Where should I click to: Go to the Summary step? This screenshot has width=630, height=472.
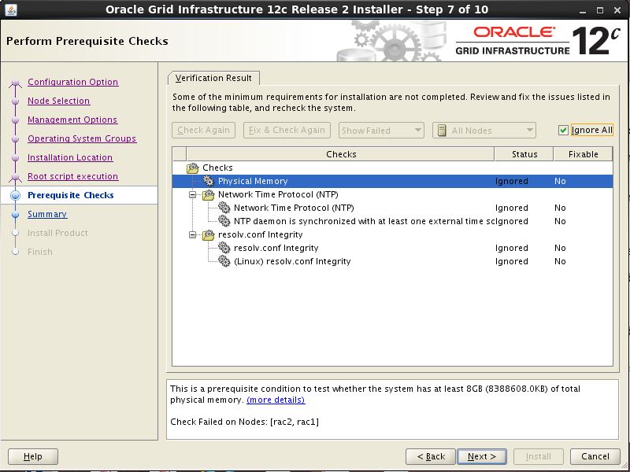click(x=47, y=214)
